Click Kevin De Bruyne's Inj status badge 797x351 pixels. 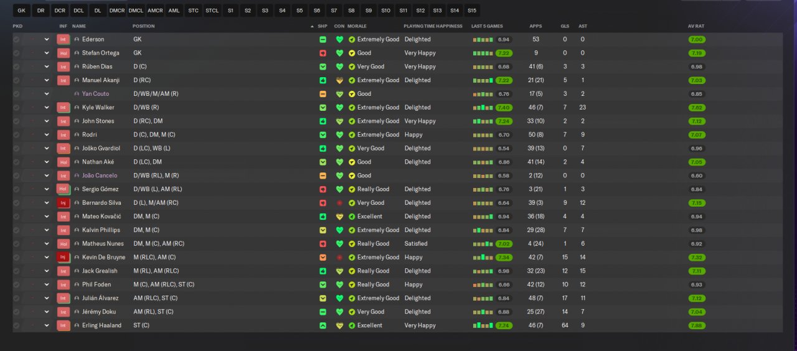[x=63, y=257]
